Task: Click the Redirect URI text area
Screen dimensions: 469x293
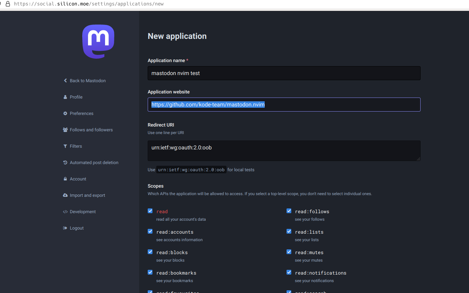Action: click(284, 150)
